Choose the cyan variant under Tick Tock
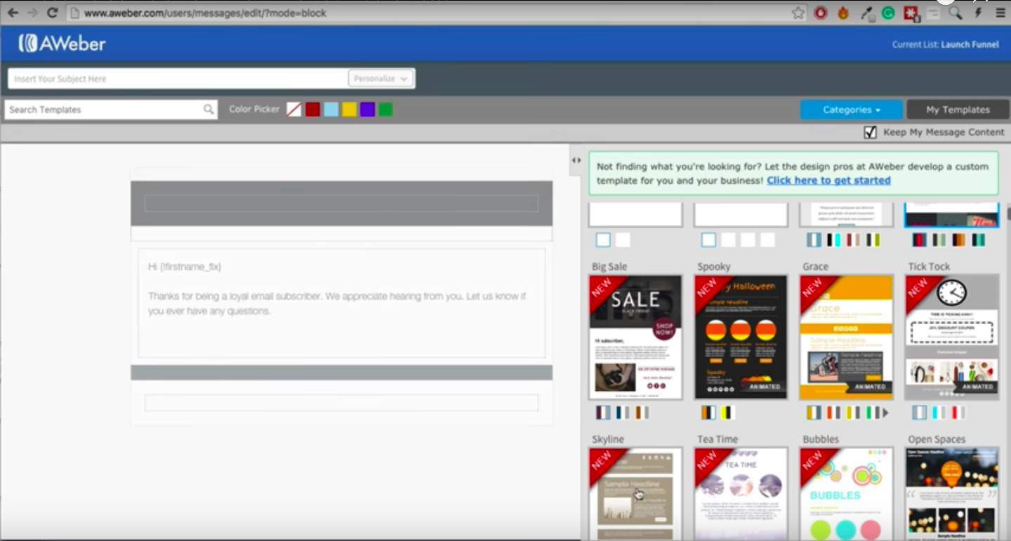This screenshot has height=541, width=1011. point(939,413)
